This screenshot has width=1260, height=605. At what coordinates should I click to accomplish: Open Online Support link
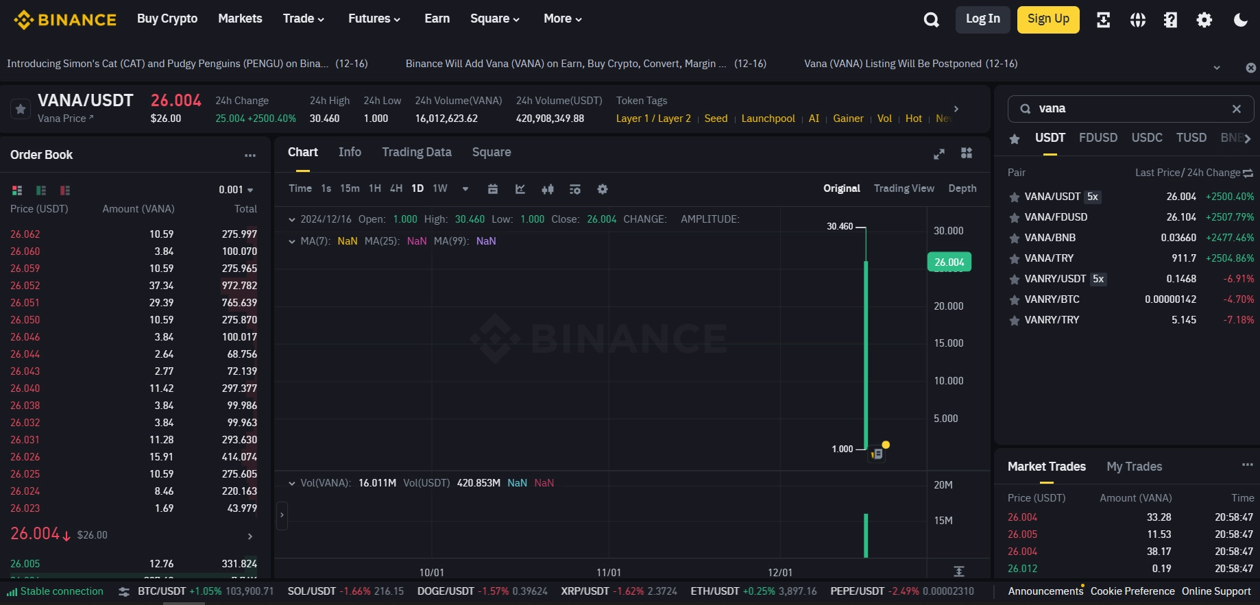[1216, 591]
